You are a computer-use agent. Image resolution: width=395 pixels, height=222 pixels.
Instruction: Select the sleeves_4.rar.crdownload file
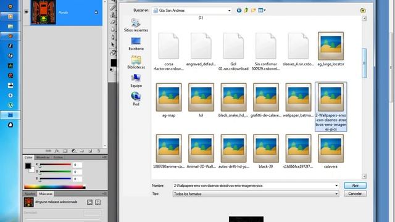pos(298,49)
